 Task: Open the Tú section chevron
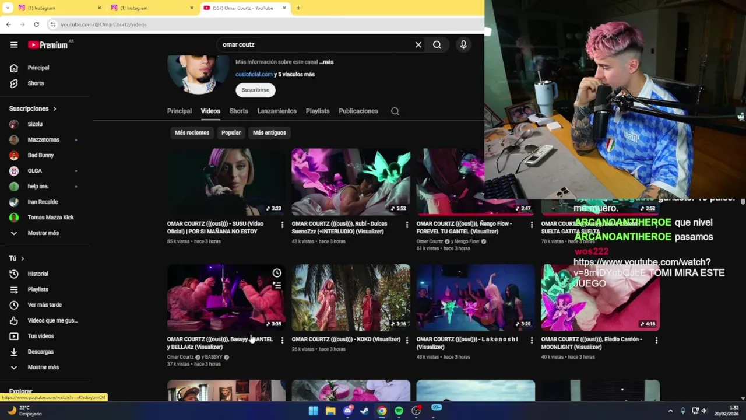click(x=23, y=258)
